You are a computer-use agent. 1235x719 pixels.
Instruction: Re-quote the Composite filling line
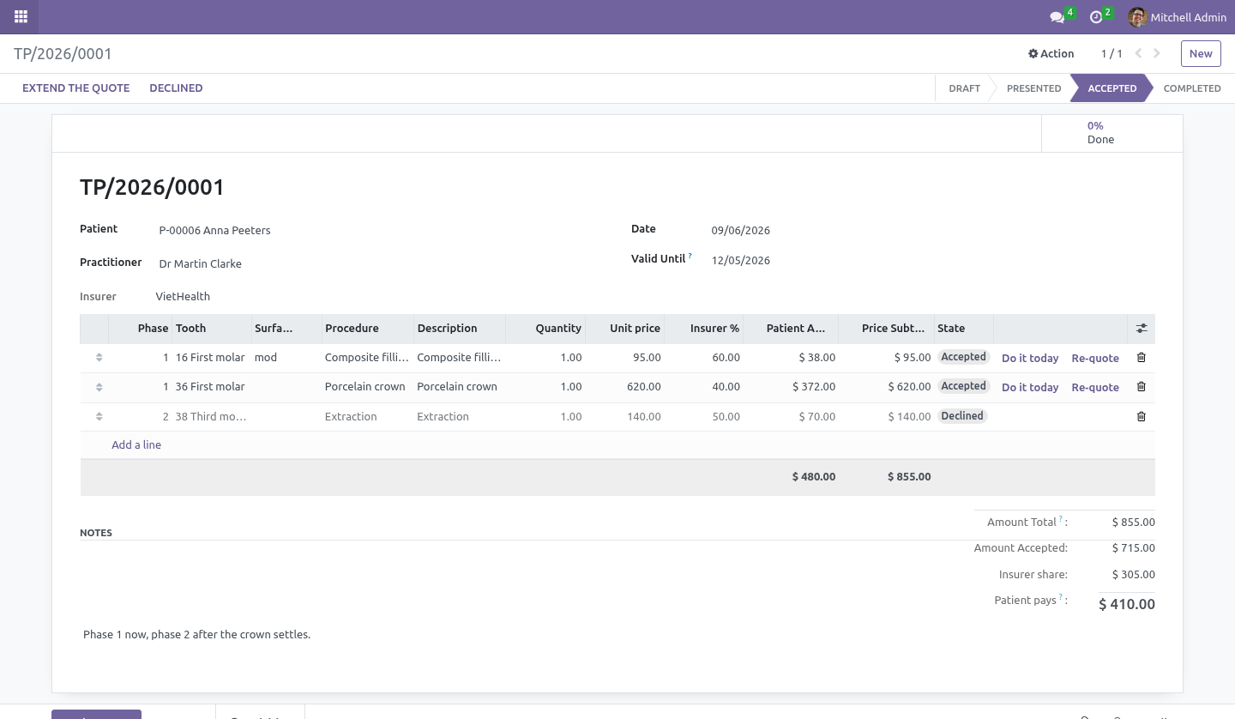point(1095,358)
